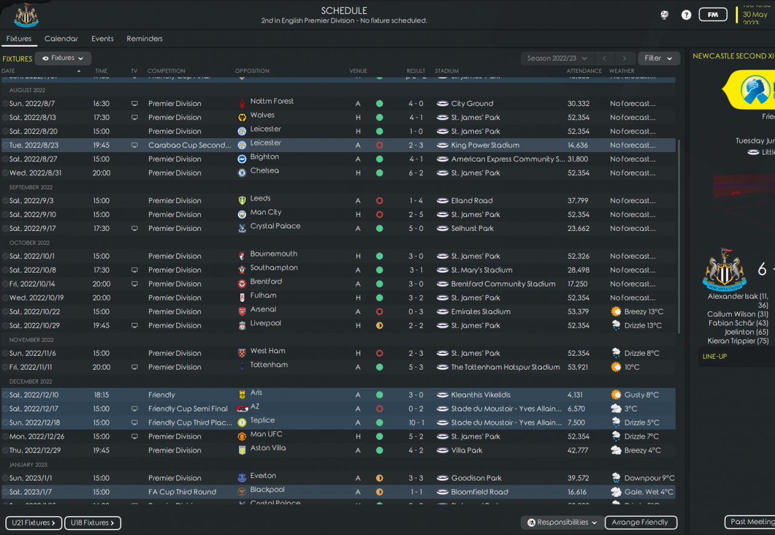Open the 5 - 3 result against Tottenham

click(x=416, y=367)
